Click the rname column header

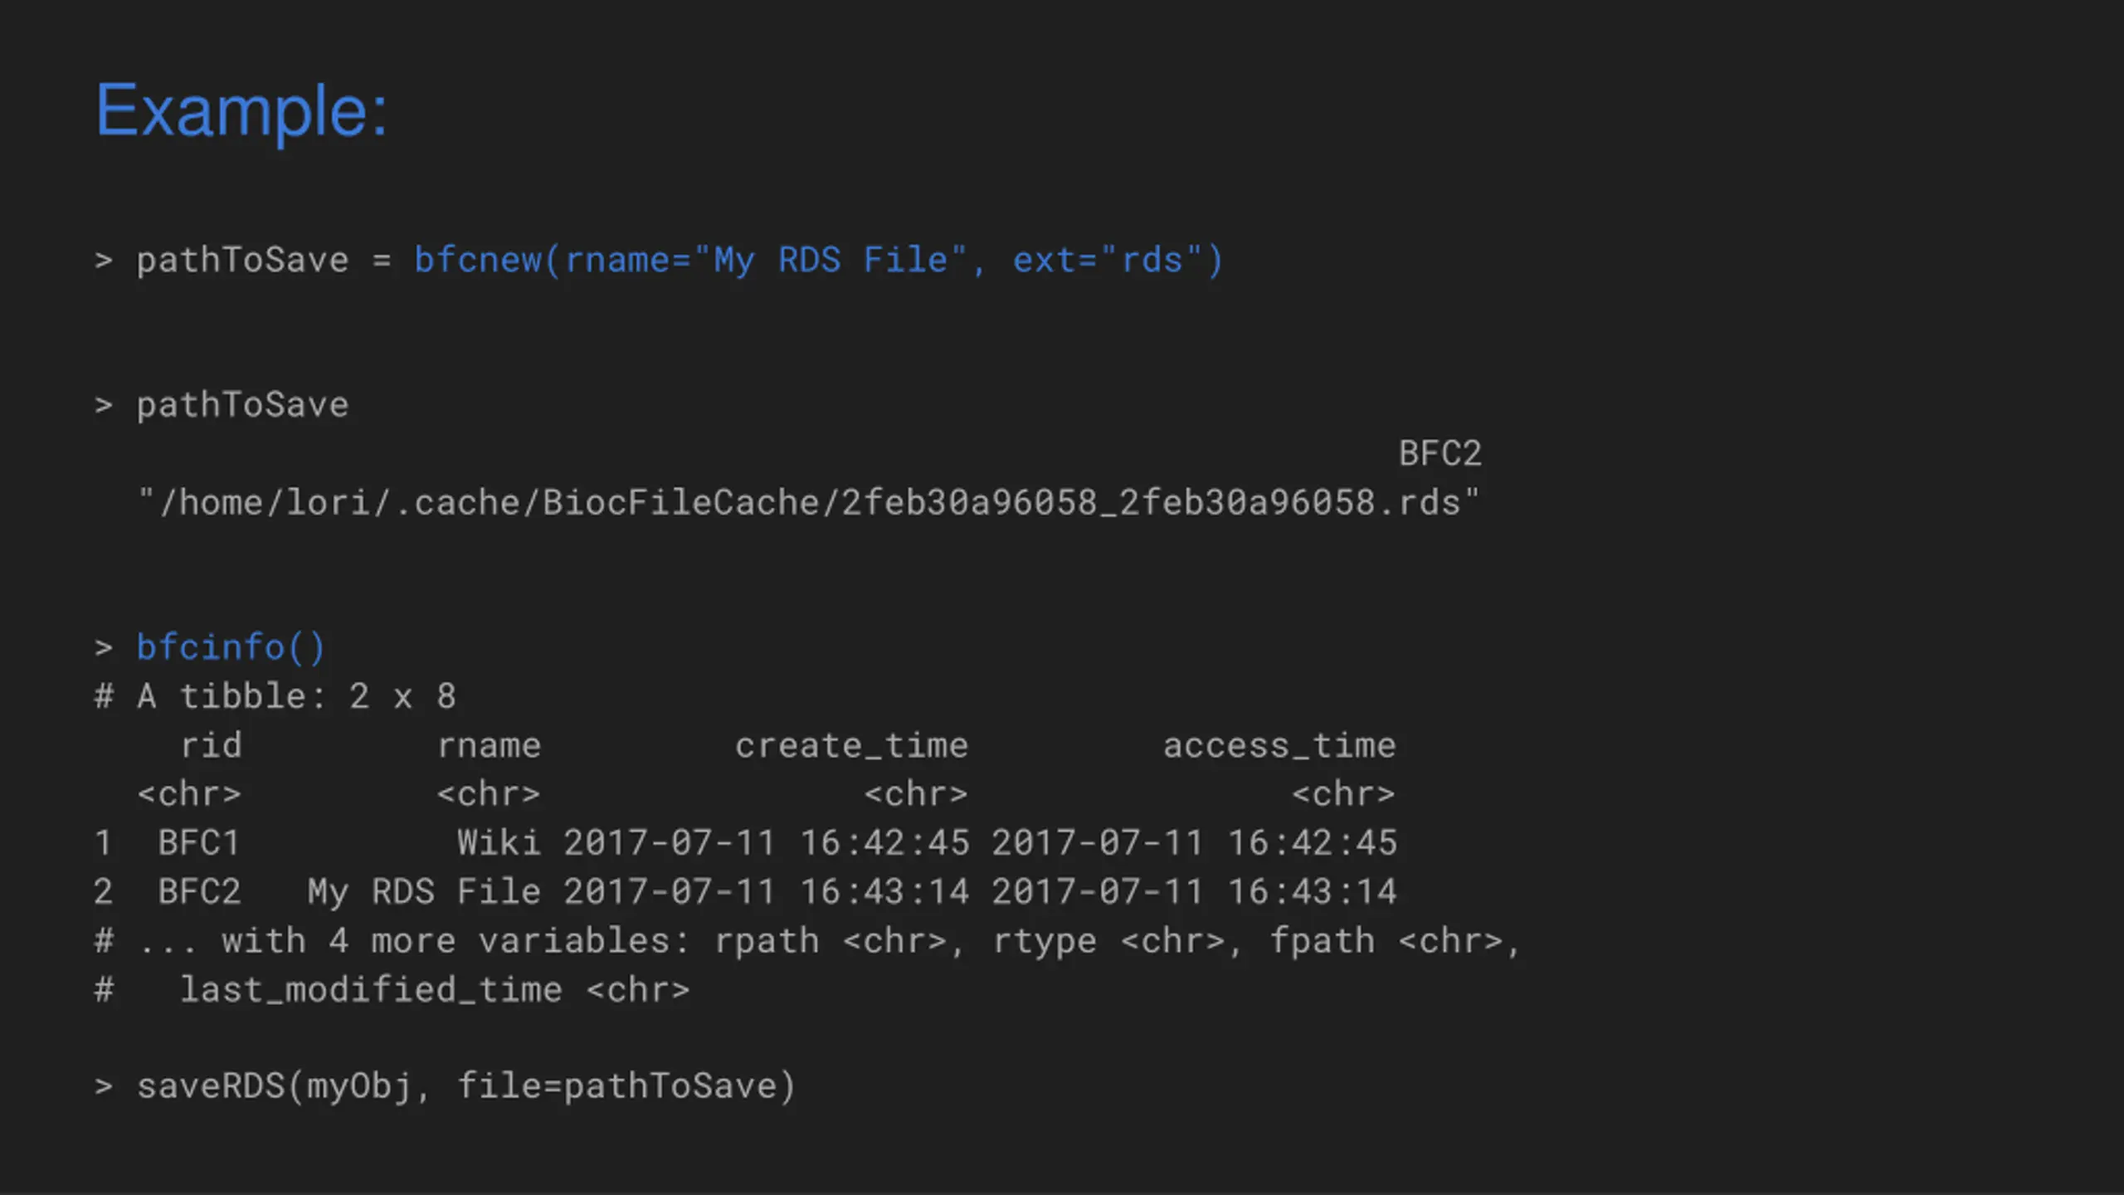click(x=489, y=745)
